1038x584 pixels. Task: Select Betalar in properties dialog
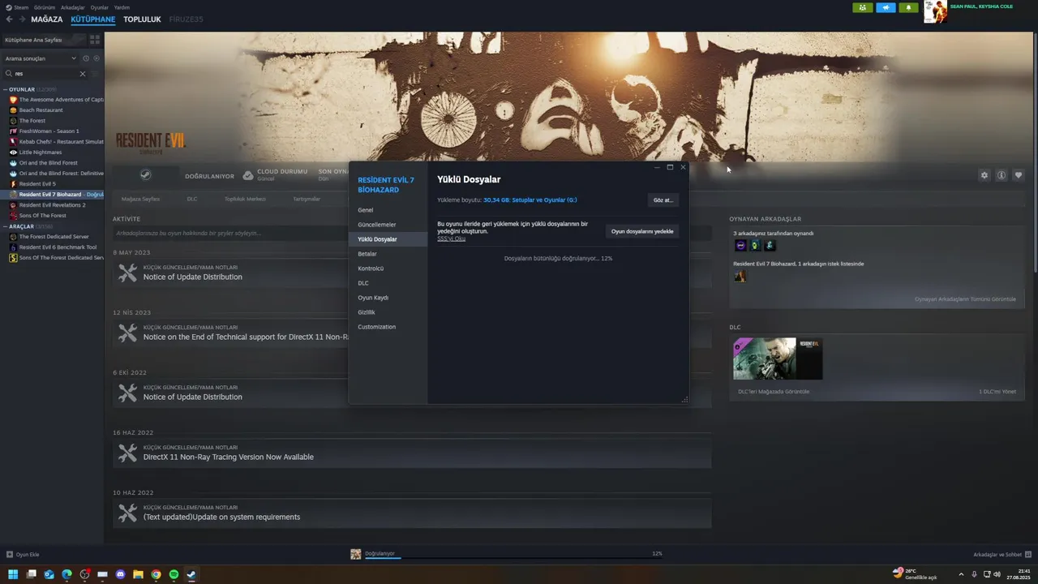(x=388, y=254)
